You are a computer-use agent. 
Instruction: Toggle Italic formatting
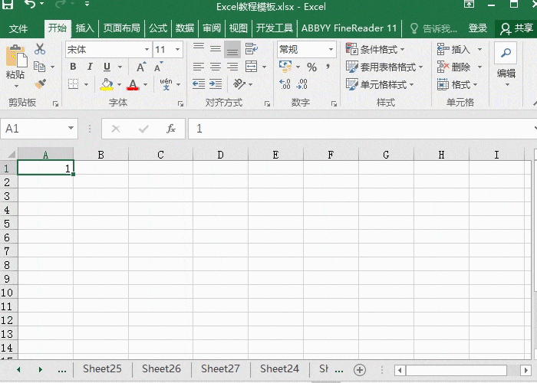click(x=90, y=67)
